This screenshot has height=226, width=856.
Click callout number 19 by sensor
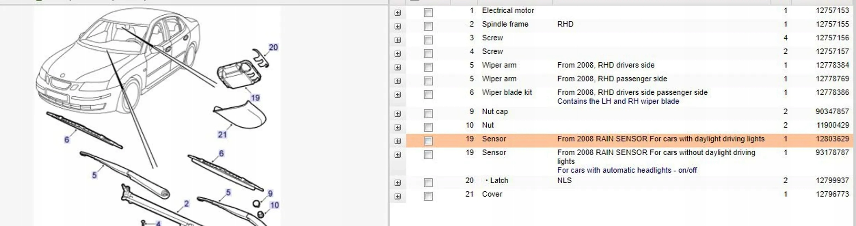(255, 98)
